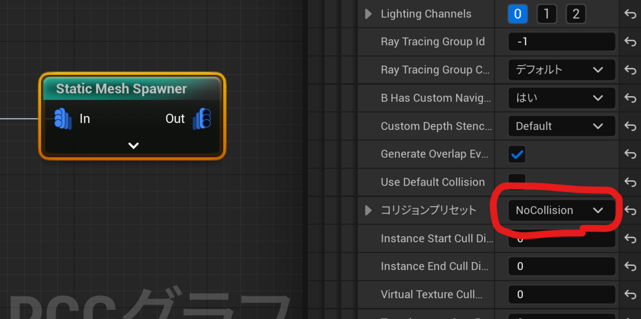Open the Ray Tracing Group C... dropdown
Viewport: 641px width, 319px height.
pos(562,70)
